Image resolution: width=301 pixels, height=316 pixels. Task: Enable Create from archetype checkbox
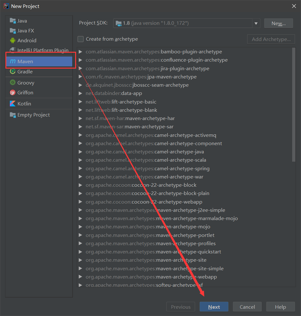click(81, 39)
